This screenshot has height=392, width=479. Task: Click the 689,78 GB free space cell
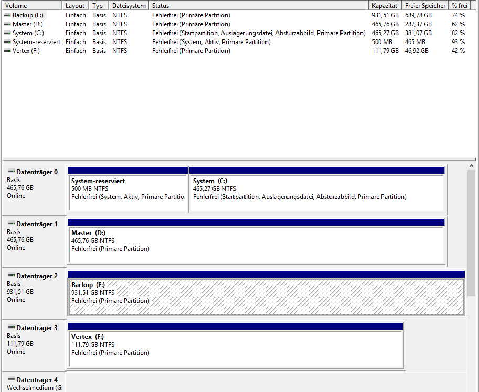tap(418, 15)
